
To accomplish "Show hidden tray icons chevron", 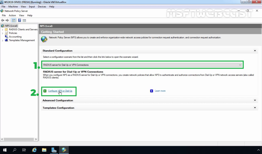I will coord(258,150).
